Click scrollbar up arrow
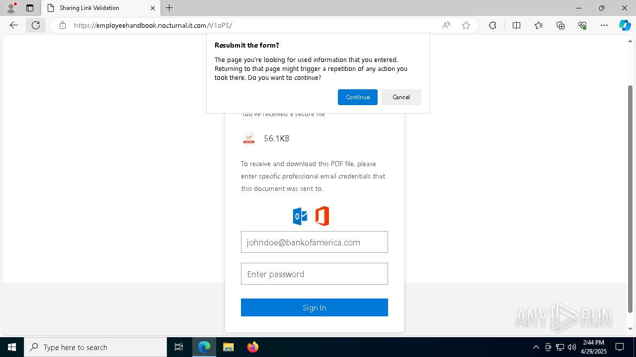 [x=631, y=41]
